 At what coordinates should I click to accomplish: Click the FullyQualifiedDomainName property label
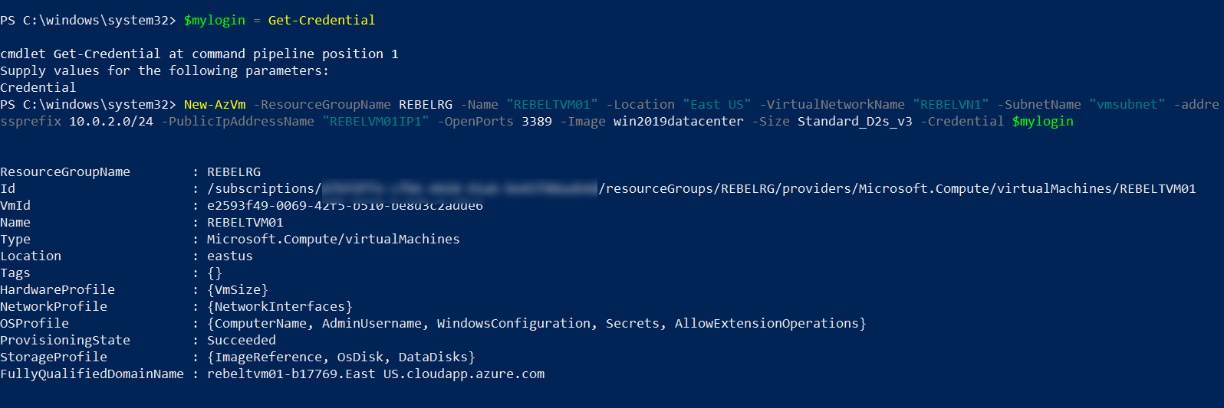92,374
